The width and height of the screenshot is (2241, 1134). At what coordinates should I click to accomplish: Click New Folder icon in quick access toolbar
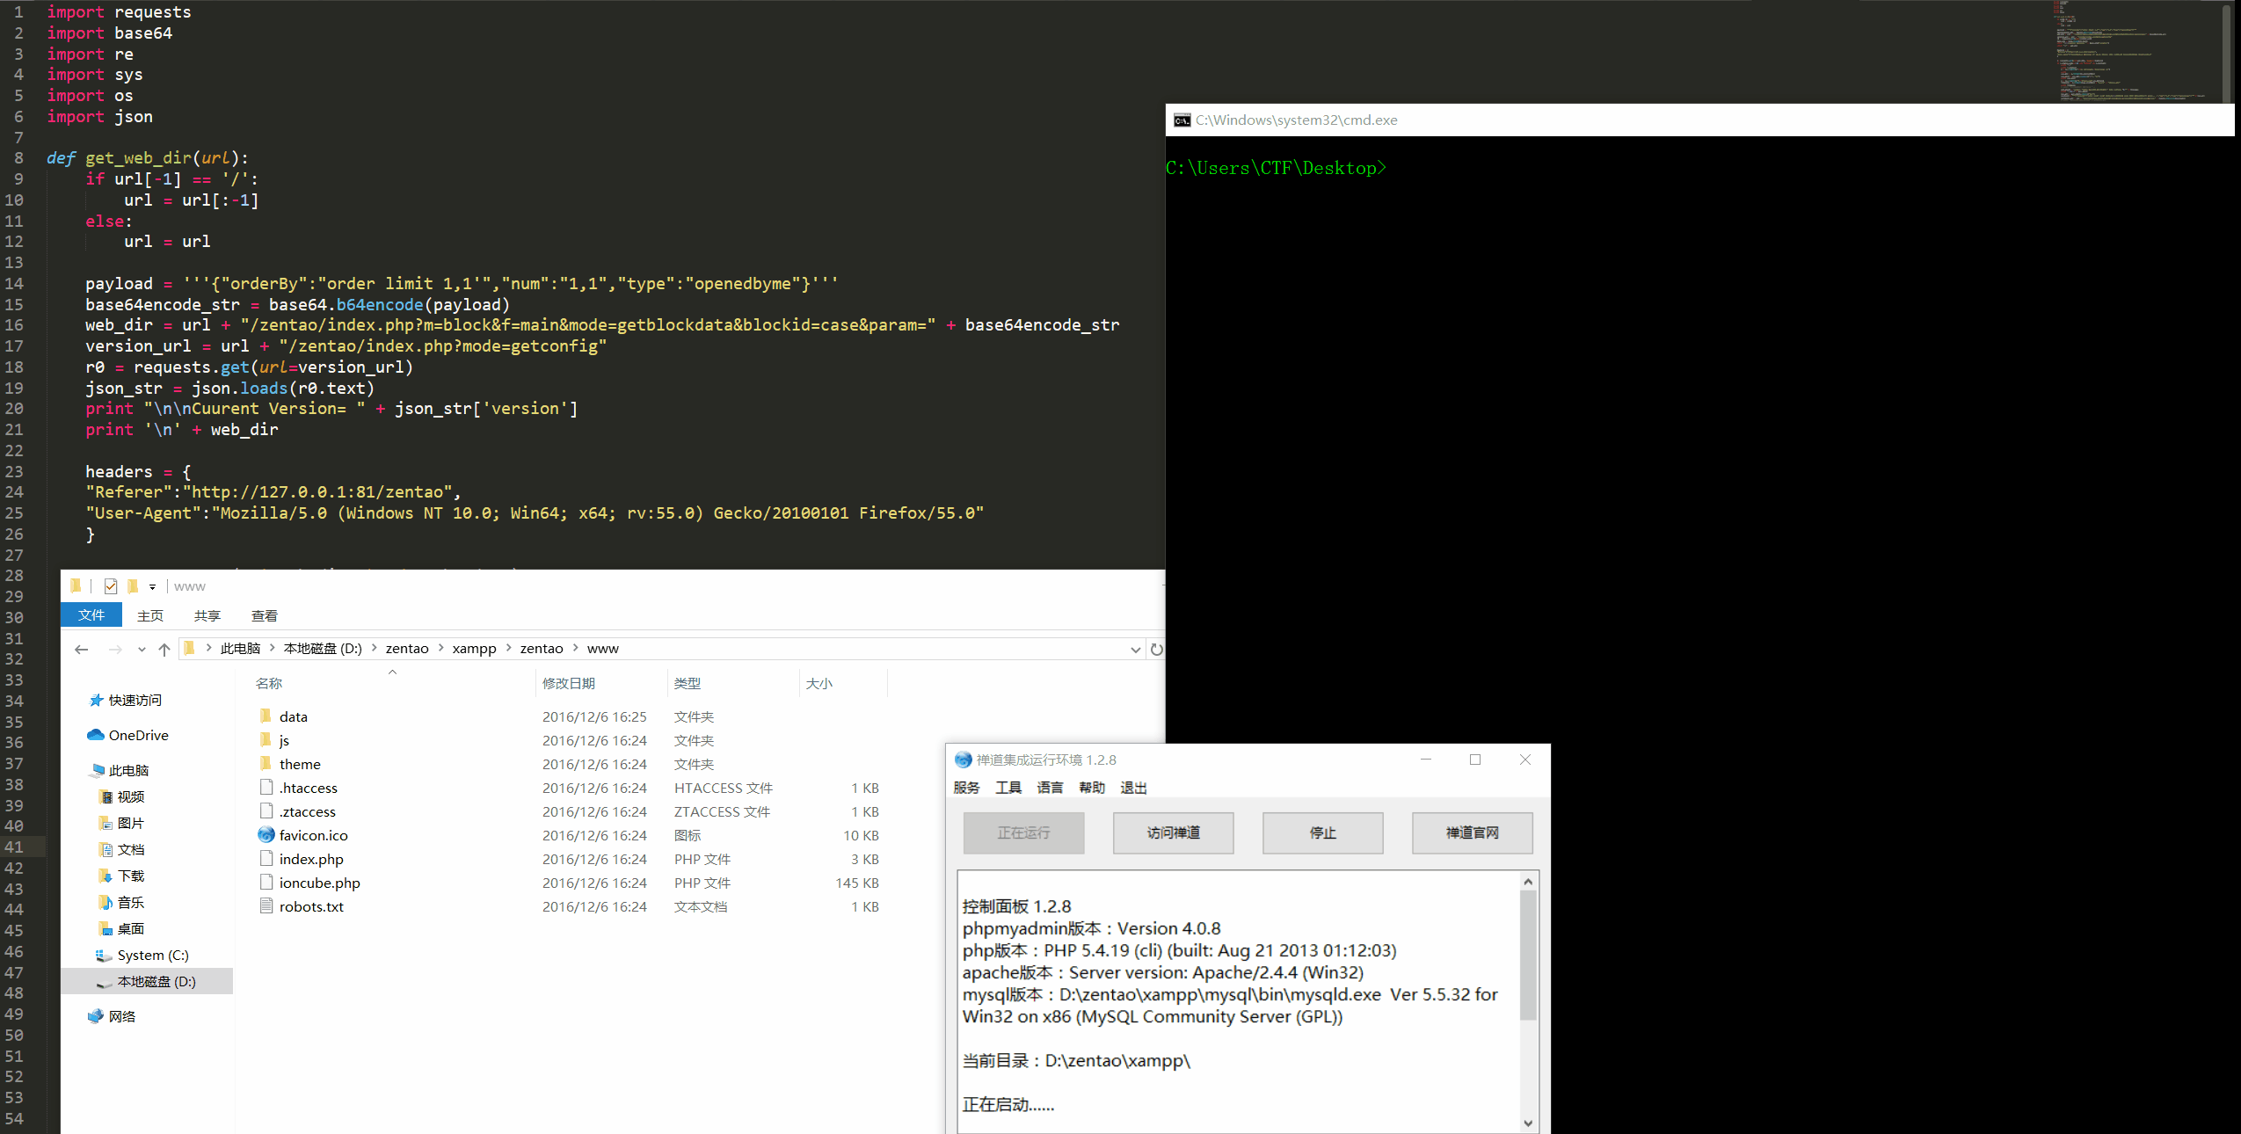click(x=133, y=586)
